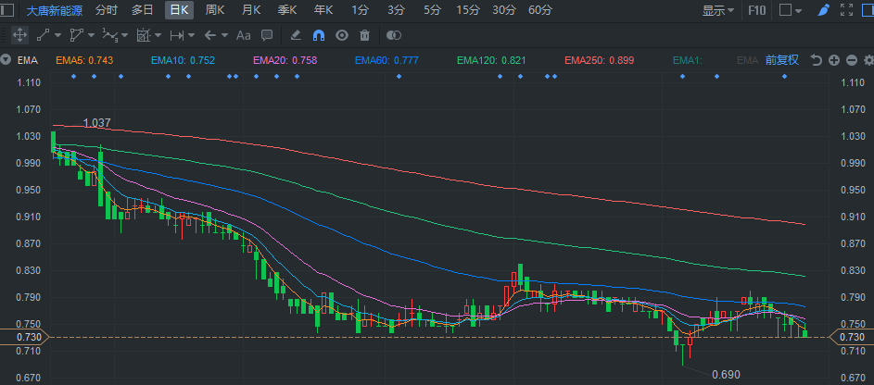Select the polygon shape drawing tool
The height and width of the screenshot is (385, 874).
(x=76, y=35)
